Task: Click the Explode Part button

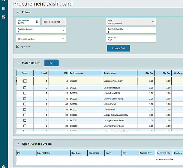Action: [118, 48]
